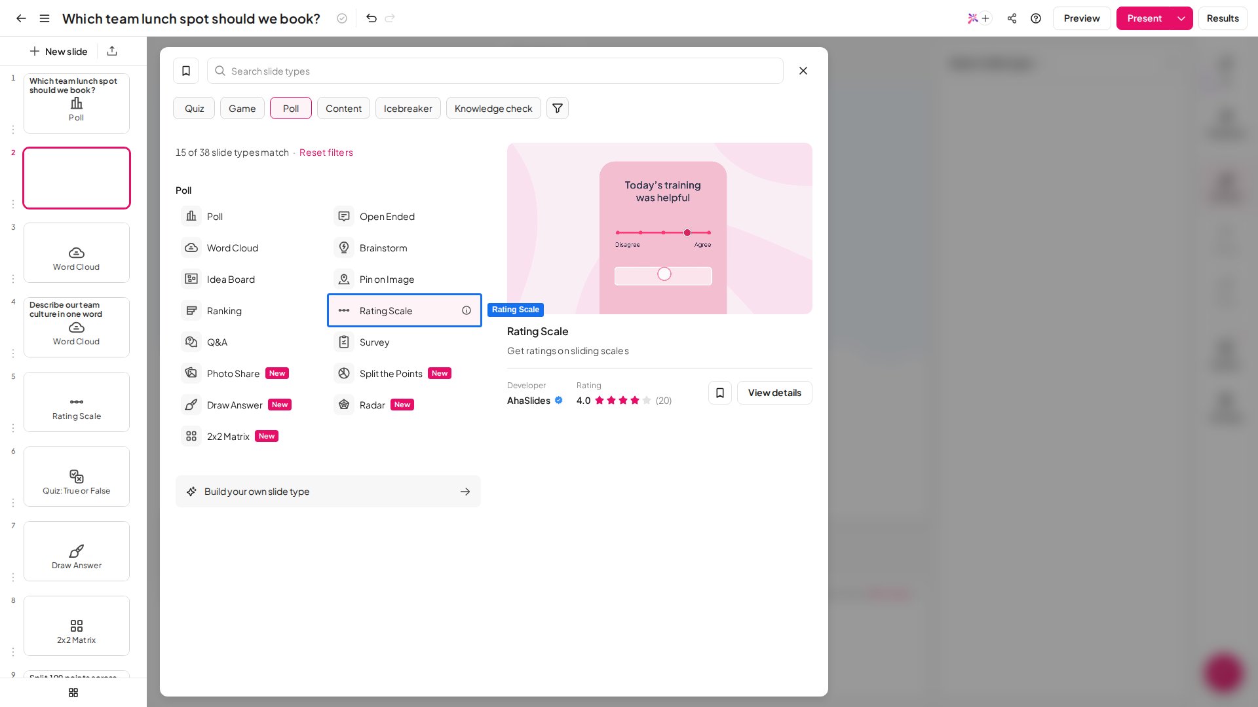This screenshot has width=1258, height=707.
Task: Choose the Idea Board slide type
Action: coord(252,279)
